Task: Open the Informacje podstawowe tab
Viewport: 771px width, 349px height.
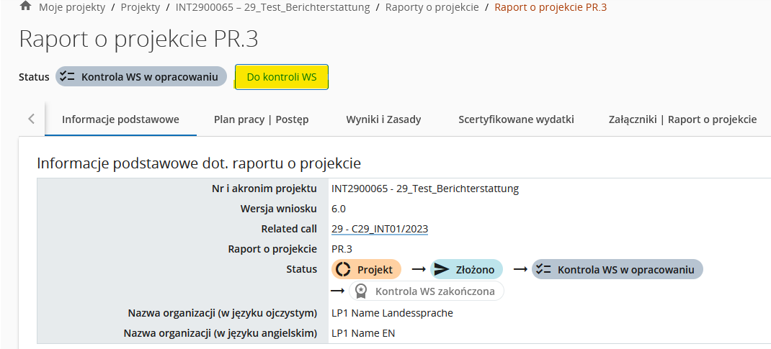Action: click(x=120, y=119)
